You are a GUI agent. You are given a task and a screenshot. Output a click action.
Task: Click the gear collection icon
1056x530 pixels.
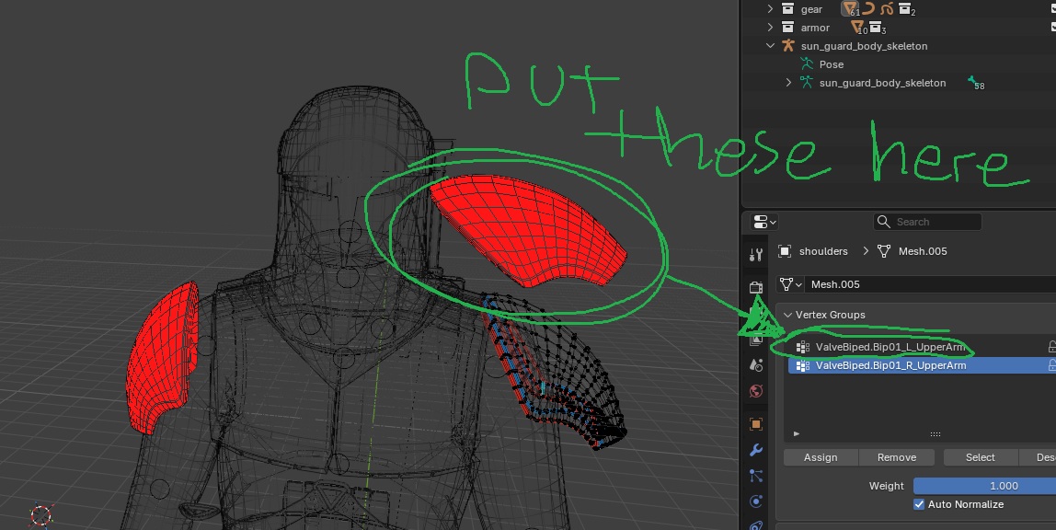pyautogui.click(x=787, y=9)
